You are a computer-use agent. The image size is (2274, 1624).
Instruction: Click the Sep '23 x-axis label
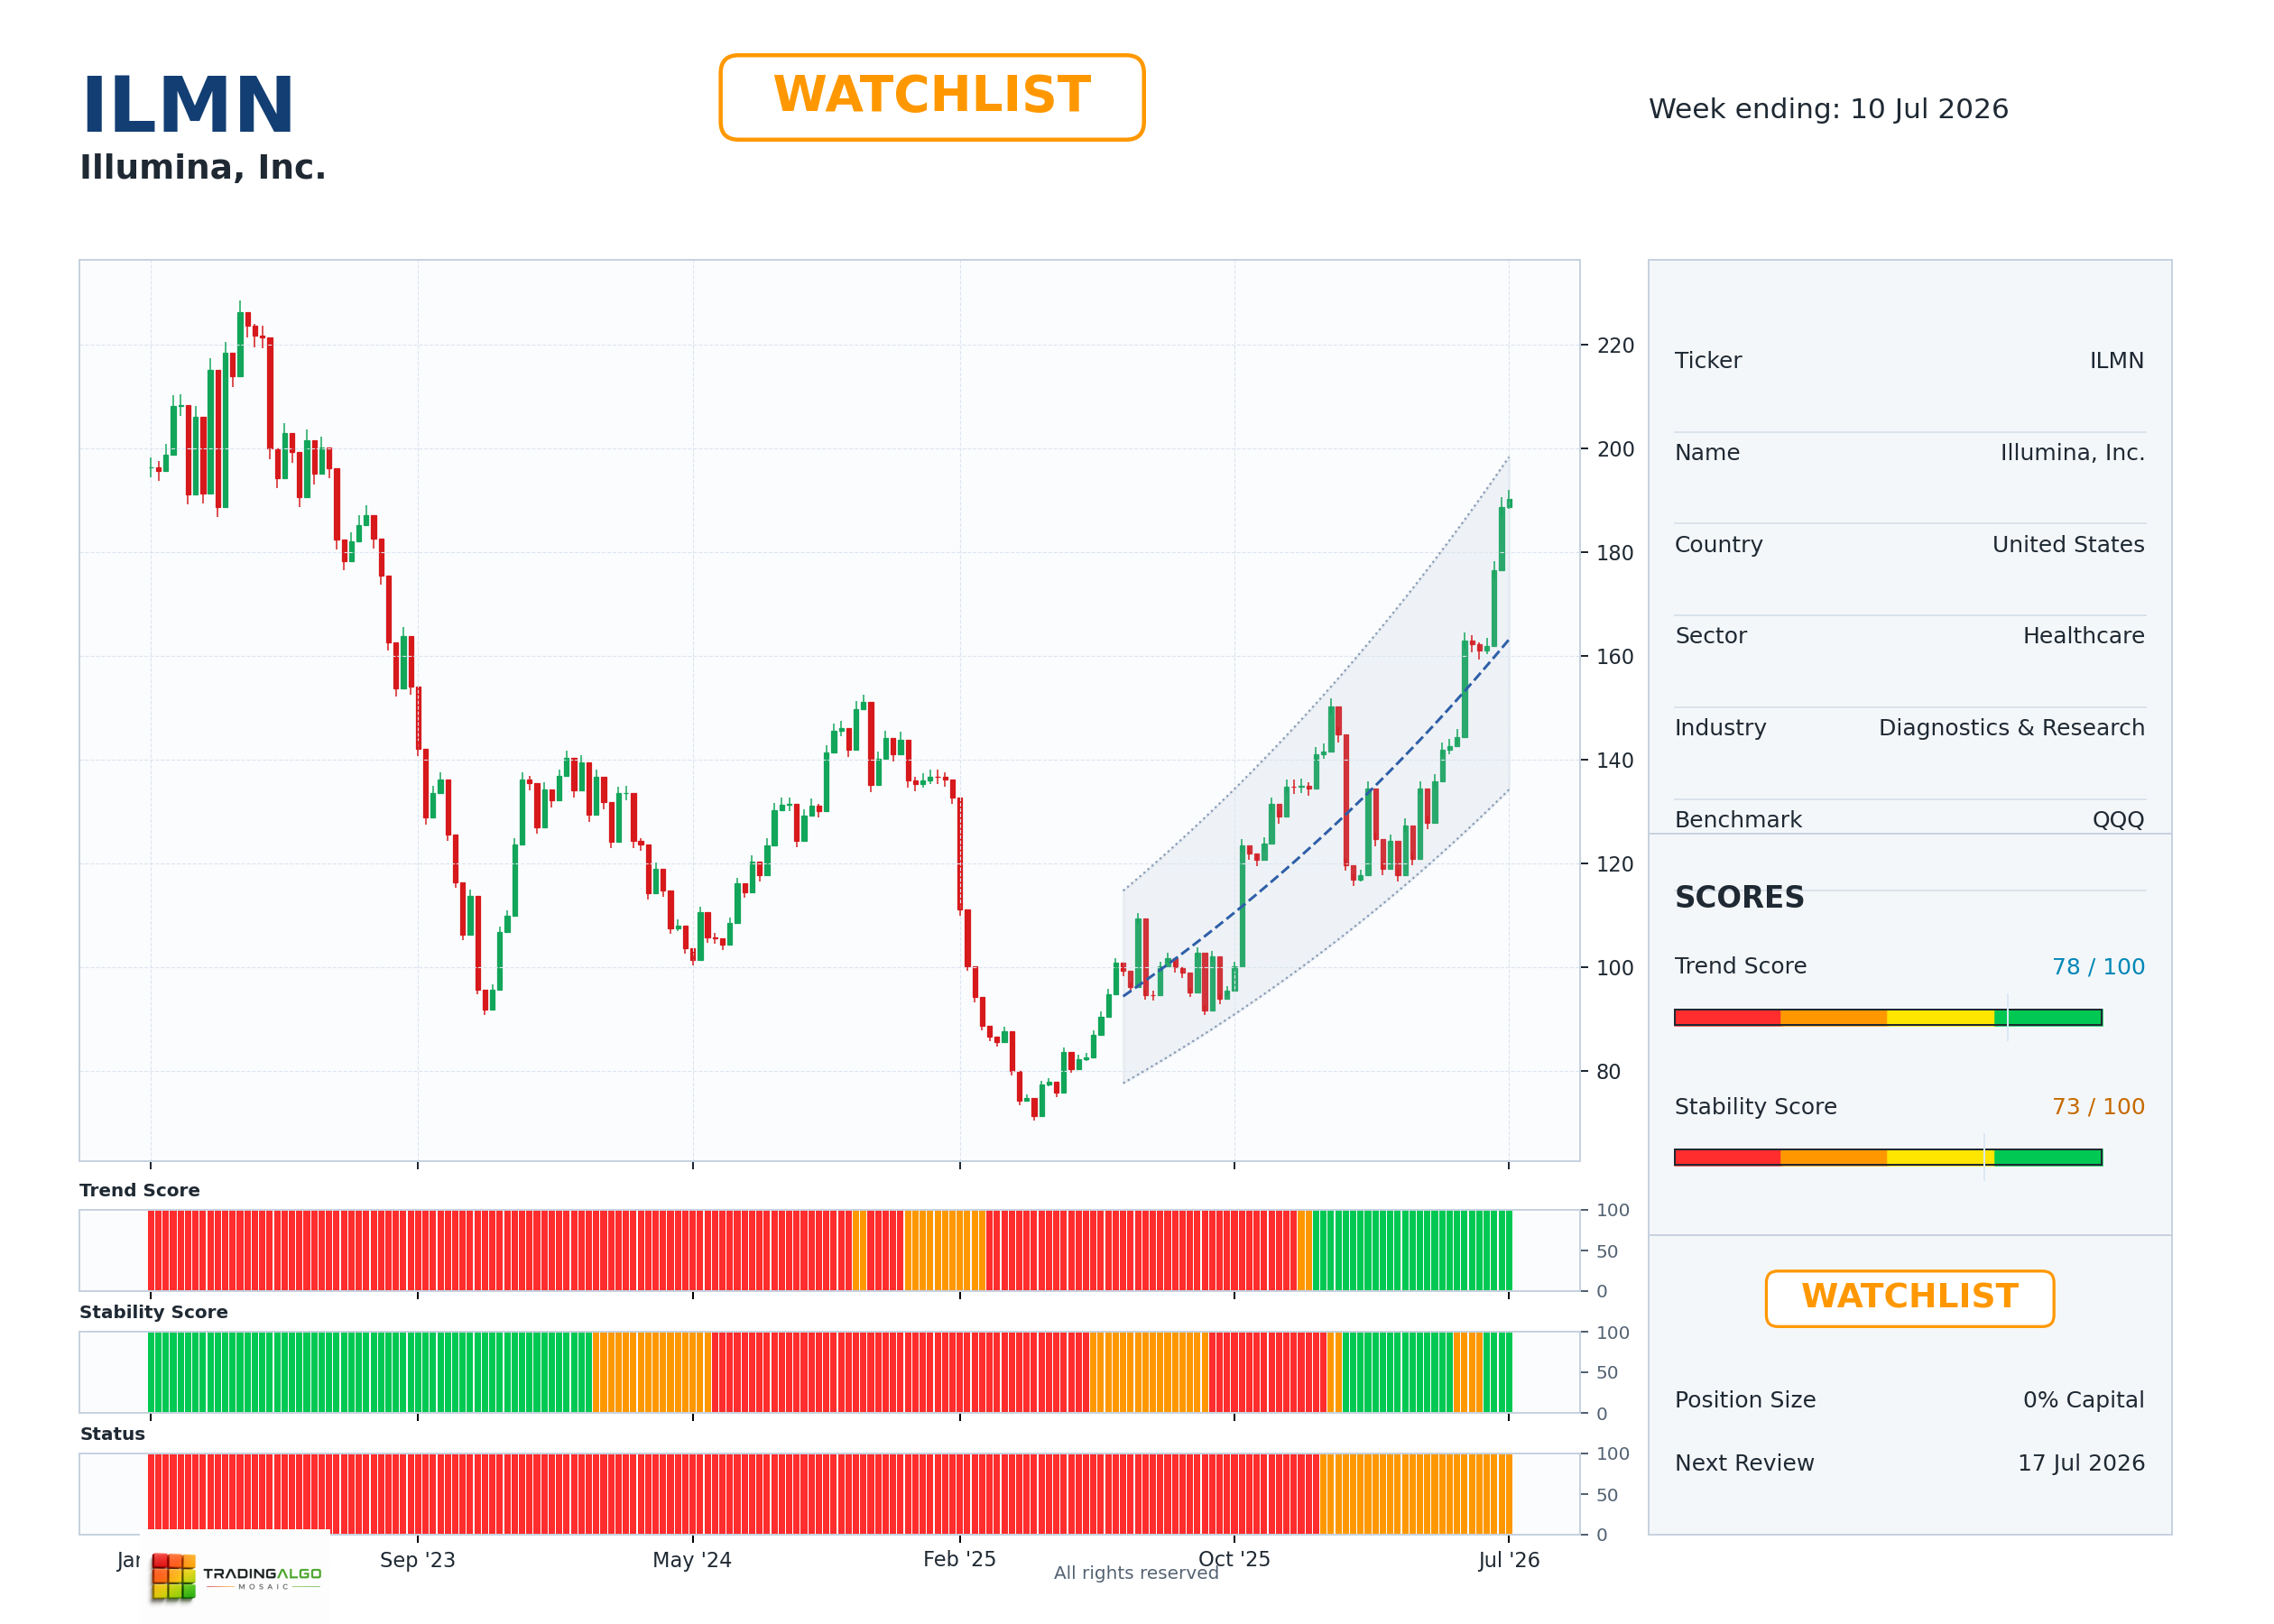[x=417, y=1560]
